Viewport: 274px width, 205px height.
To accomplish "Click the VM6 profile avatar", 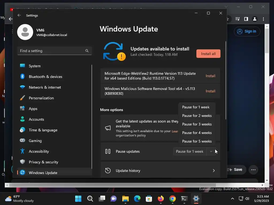I will (x=25, y=32).
